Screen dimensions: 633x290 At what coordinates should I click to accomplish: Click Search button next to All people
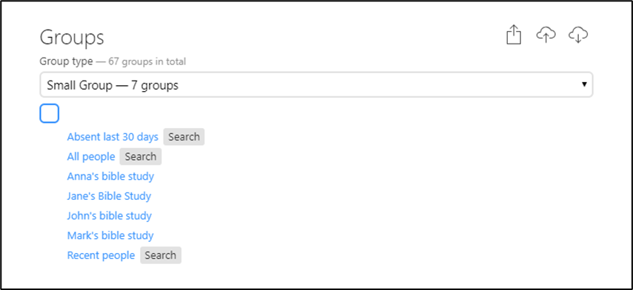(141, 157)
